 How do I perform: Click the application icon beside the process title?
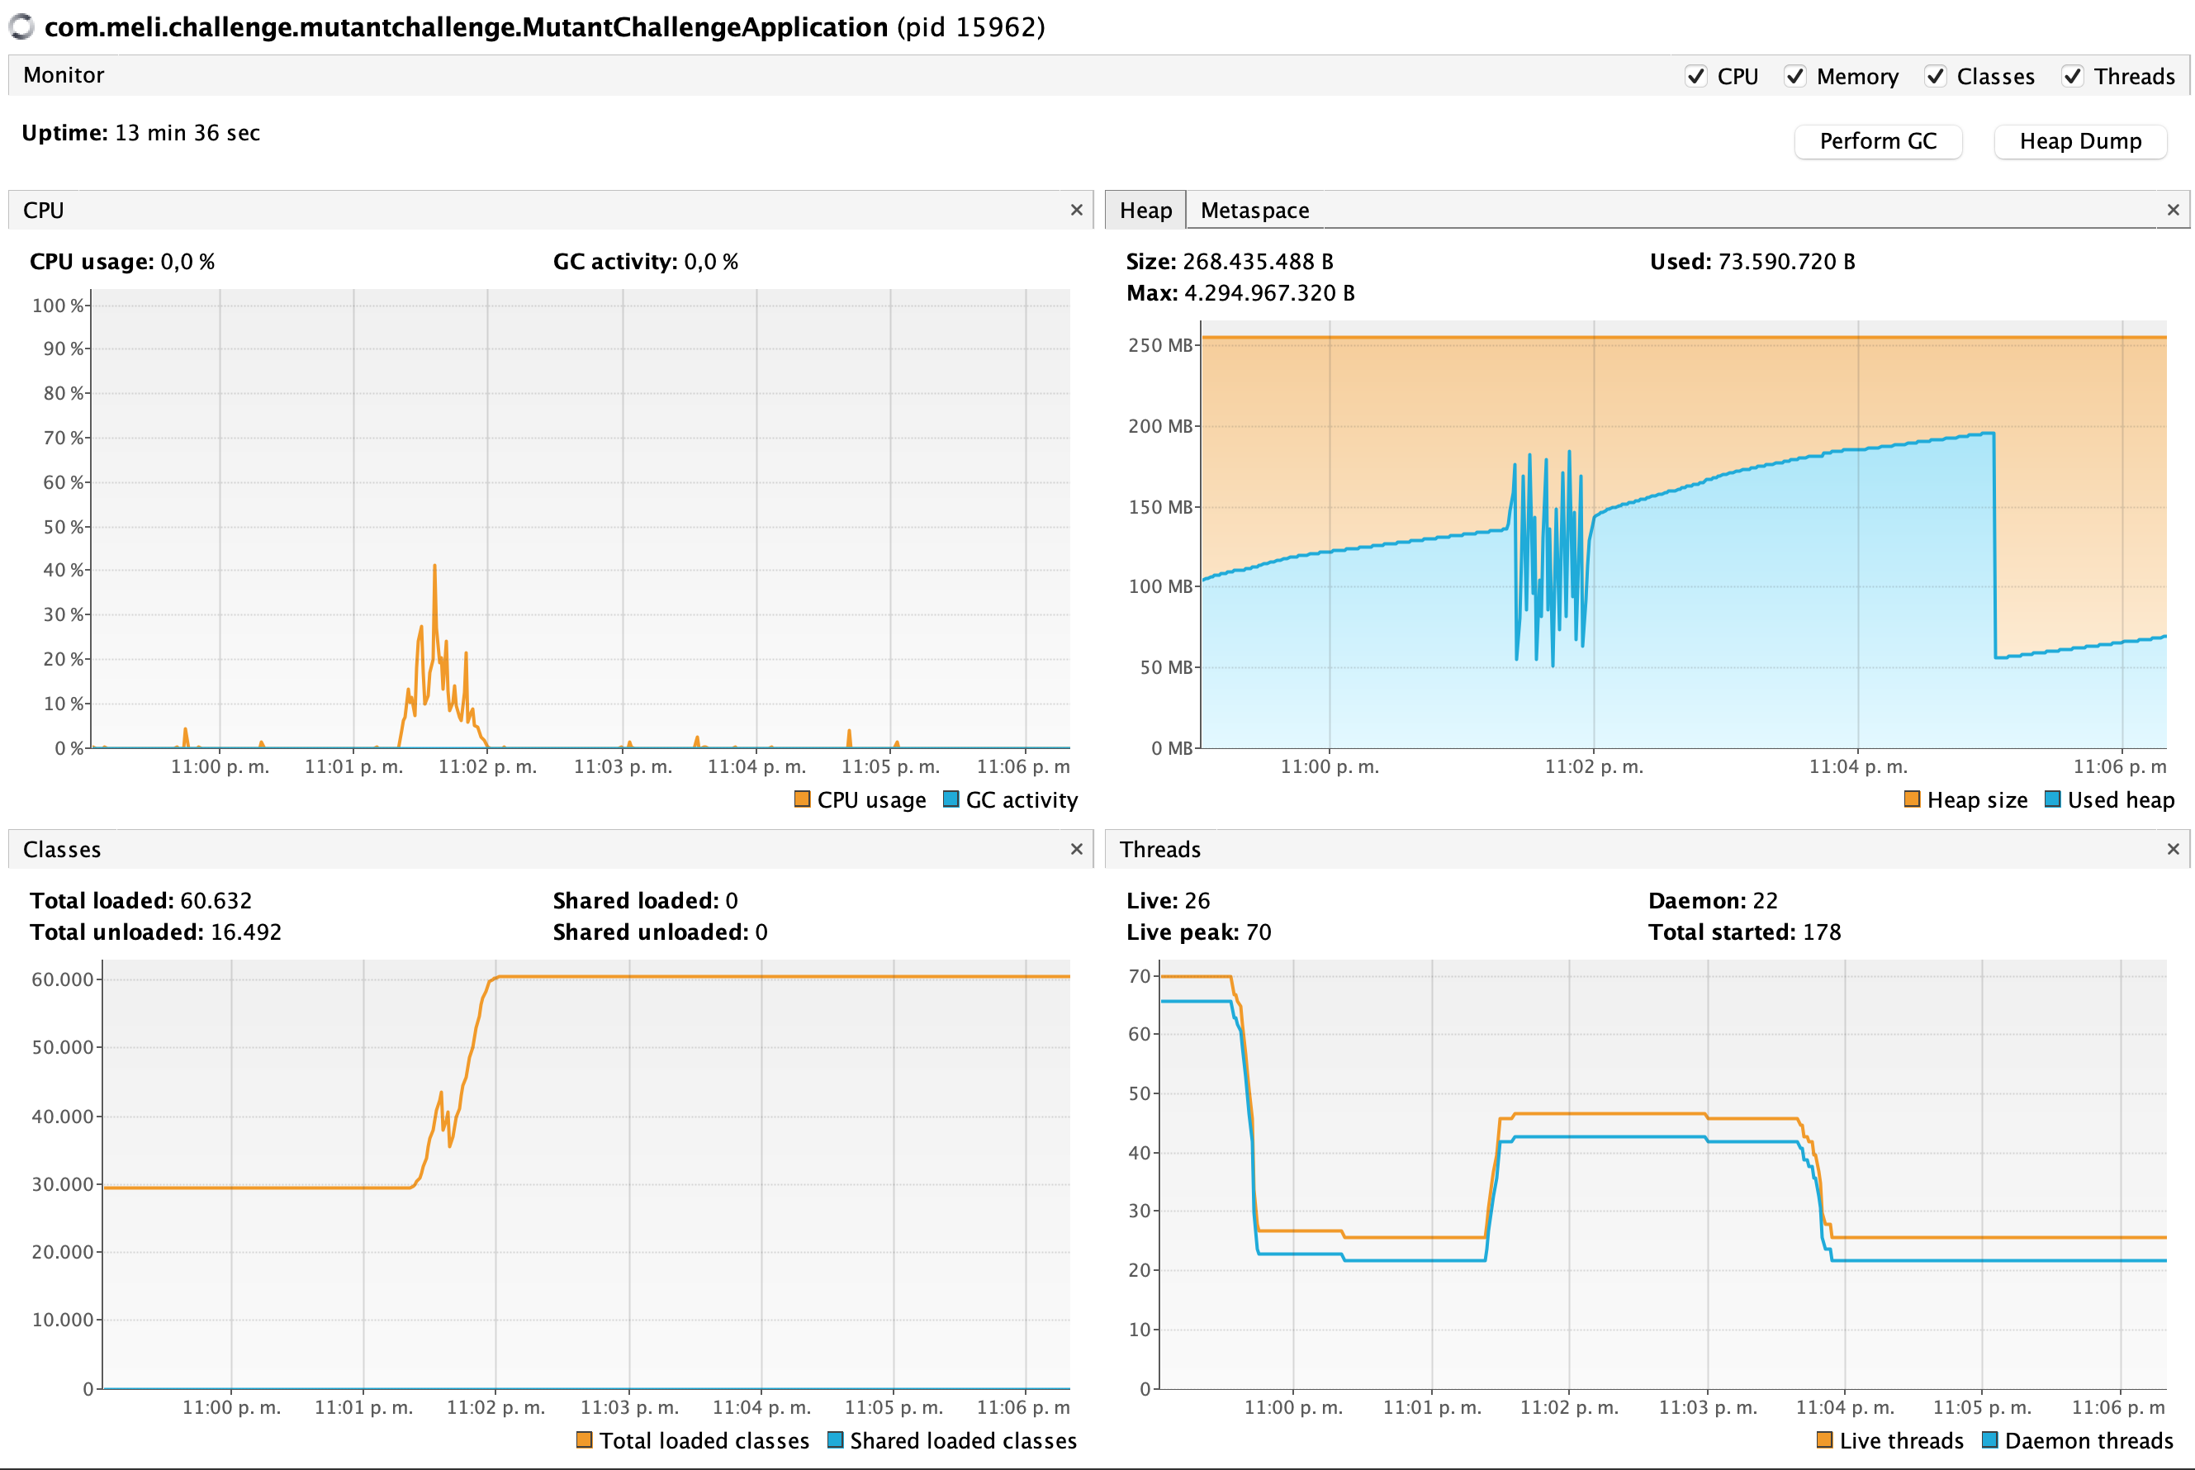(21, 27)
